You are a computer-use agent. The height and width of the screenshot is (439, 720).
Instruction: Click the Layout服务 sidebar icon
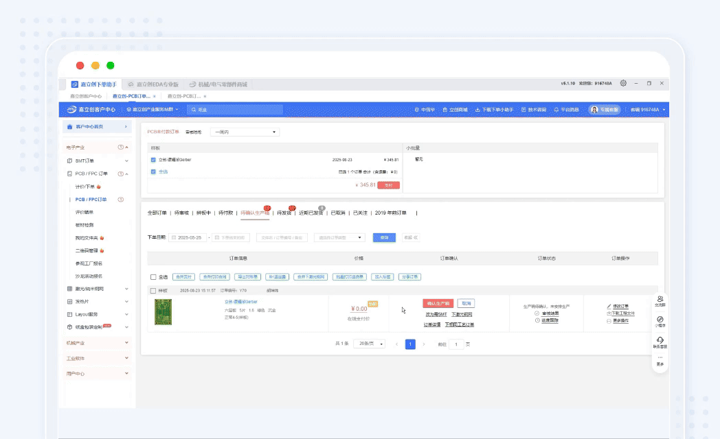pyautogui.click(x=70, y=314)
